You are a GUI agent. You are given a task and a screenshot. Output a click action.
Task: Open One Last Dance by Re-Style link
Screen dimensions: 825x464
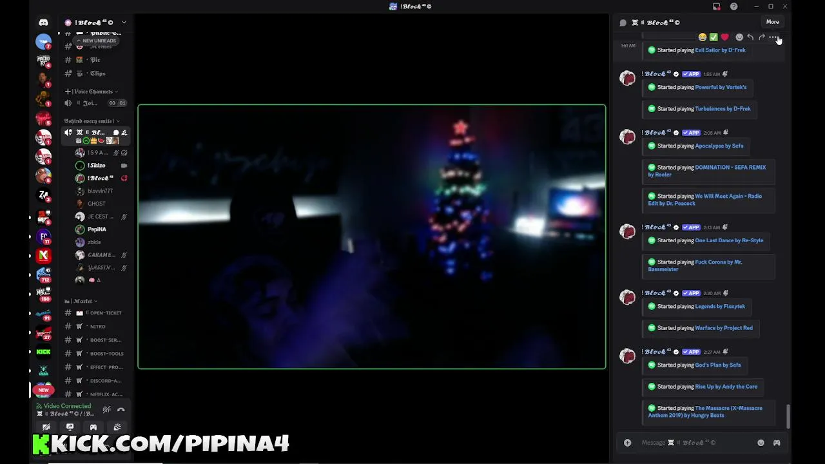[729, 240]
